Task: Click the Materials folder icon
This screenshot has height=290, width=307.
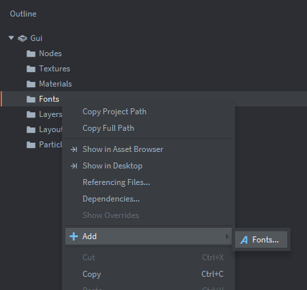Action: (x=31, y=84)
